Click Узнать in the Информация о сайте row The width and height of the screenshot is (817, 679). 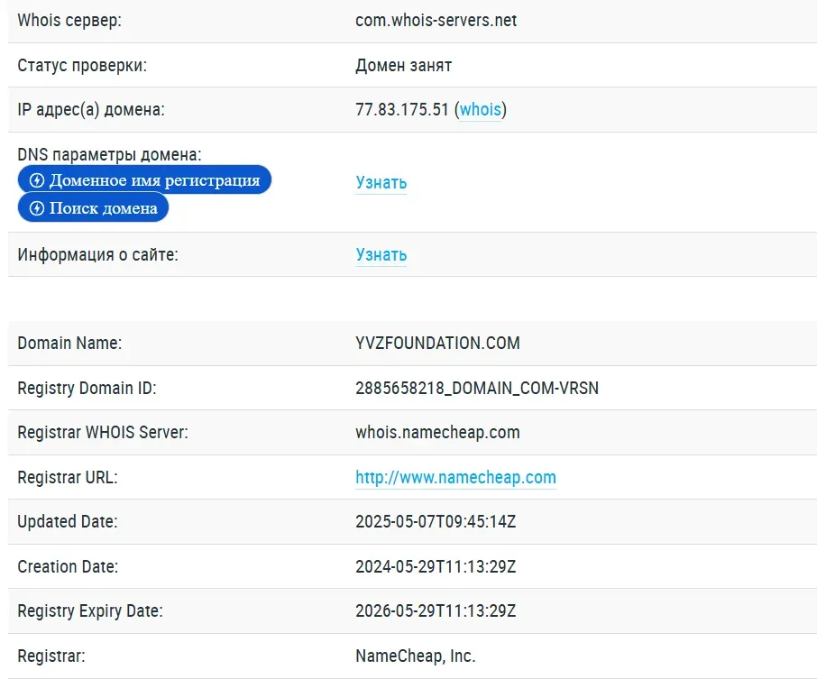pos(381,255)
